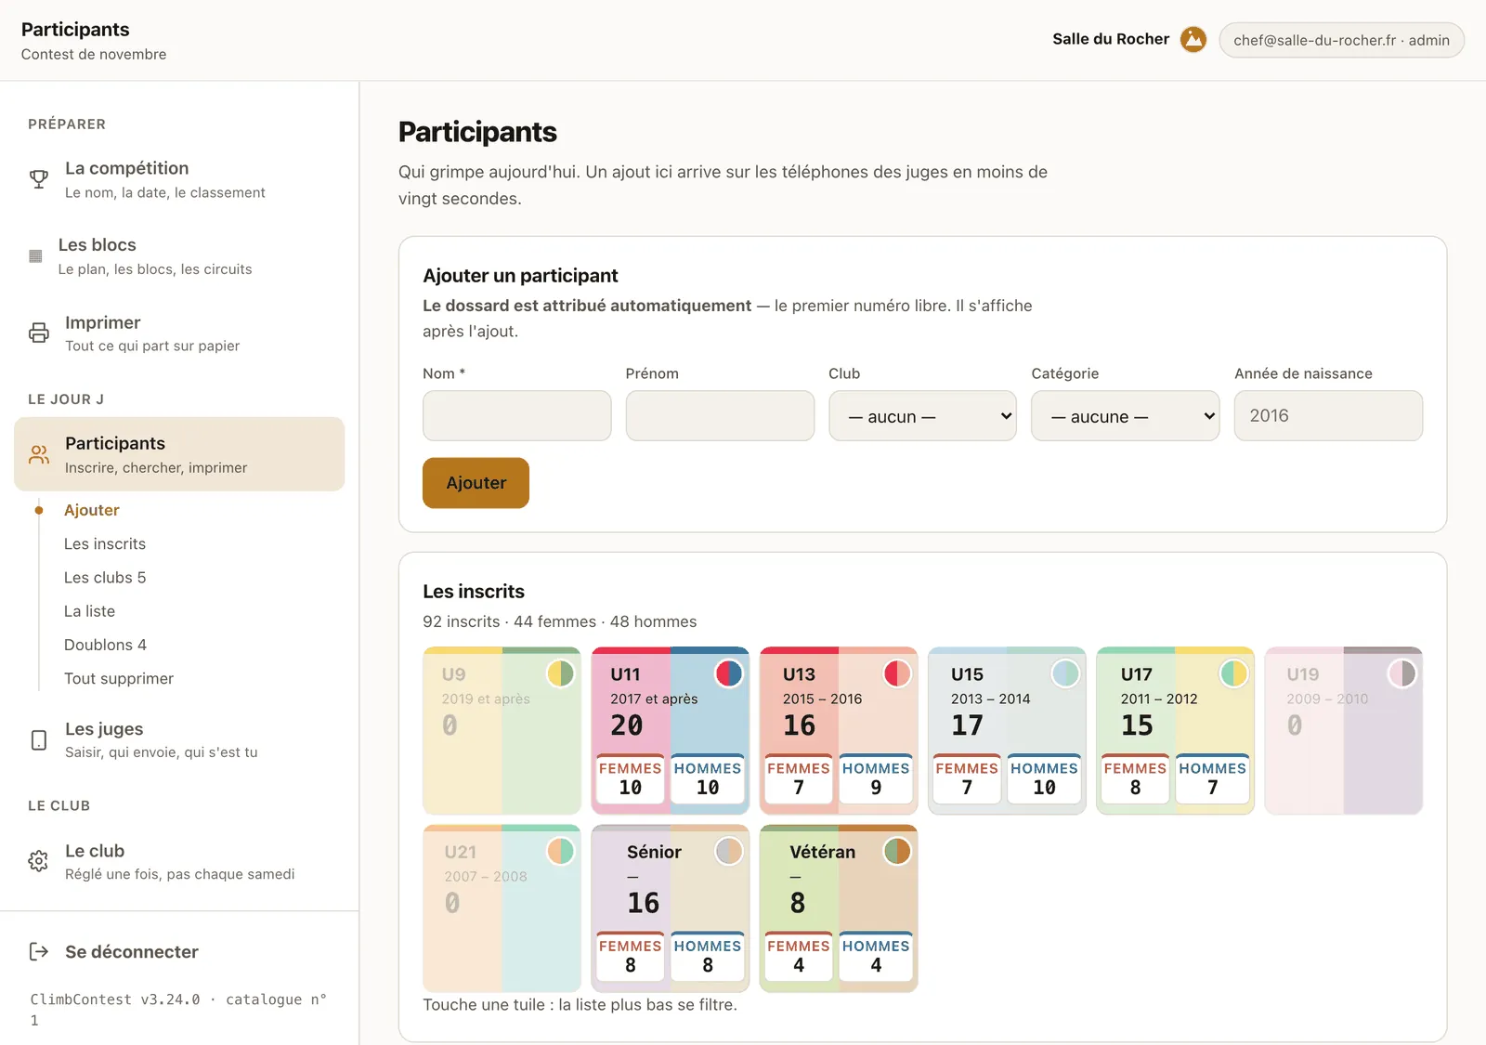The image size is (1486, 1045).
Task: Click the logout arrow icon
Action: click(x=39, y=951)
